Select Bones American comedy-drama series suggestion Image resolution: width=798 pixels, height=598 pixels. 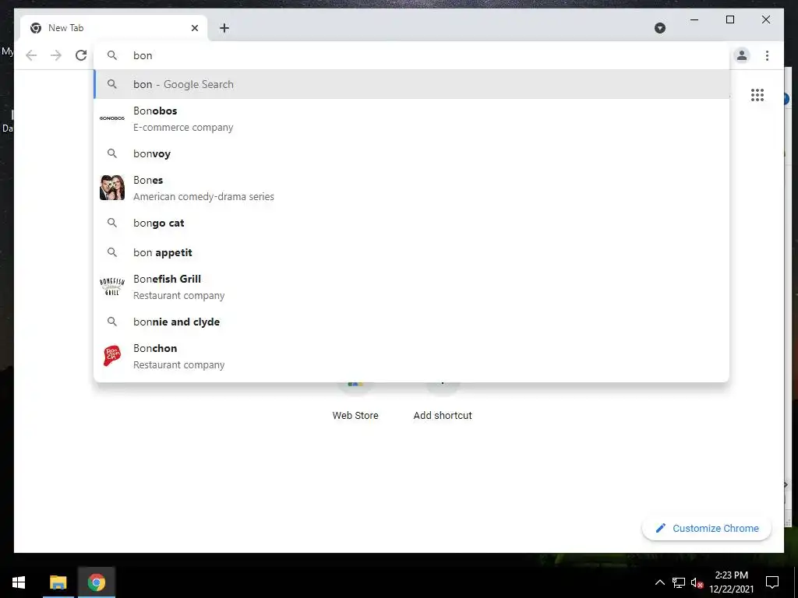click(411, 188)
